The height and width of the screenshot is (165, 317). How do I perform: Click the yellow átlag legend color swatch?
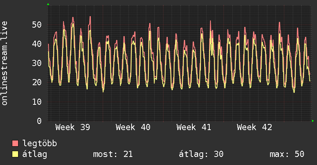point(15,154)
